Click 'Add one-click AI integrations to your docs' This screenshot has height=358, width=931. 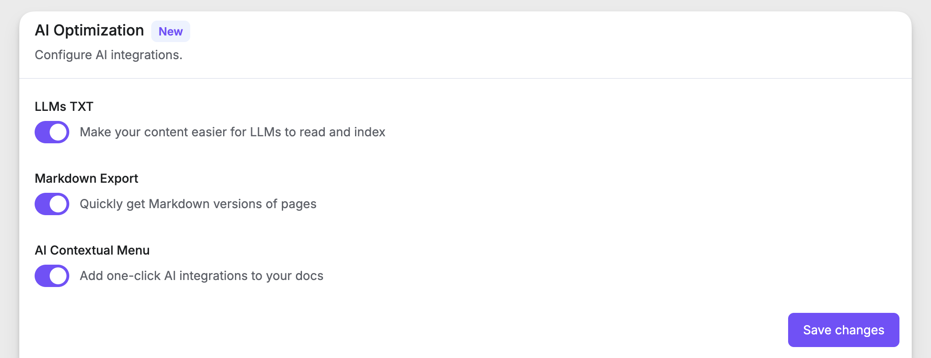(x=201, y=276)
